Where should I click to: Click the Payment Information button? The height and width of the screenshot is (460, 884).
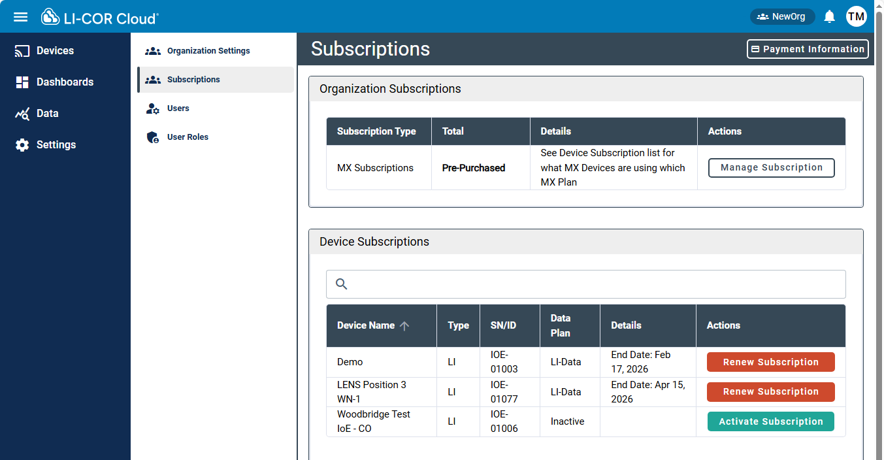click(807, 49)
